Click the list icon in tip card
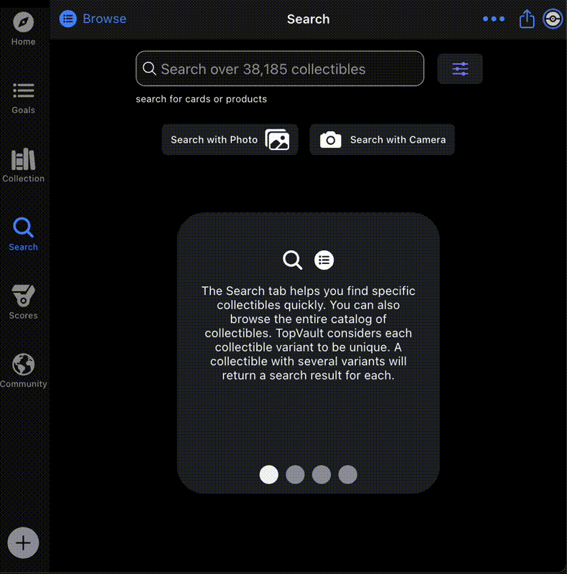The height and width of the screenshot is (574, 567). (324, 260)
